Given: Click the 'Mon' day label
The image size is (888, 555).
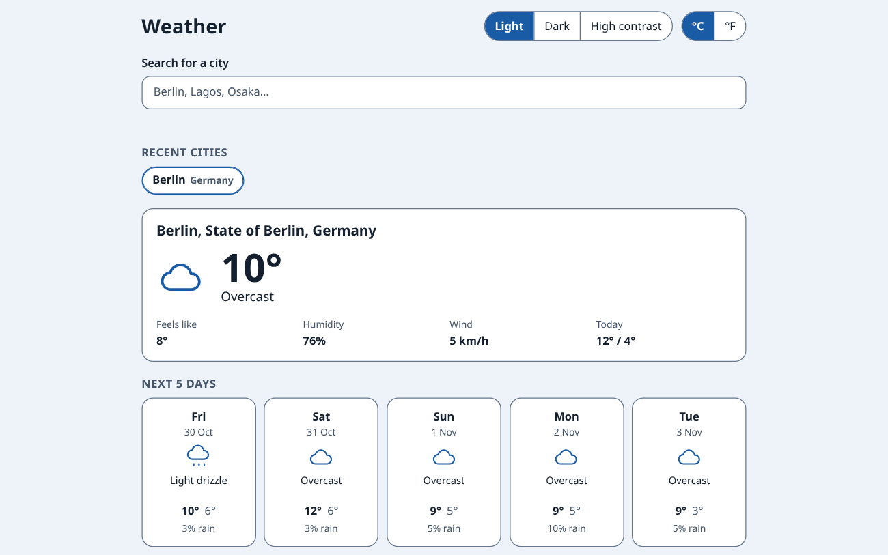Looking at the screenshot, I should (x=567, y=416).
